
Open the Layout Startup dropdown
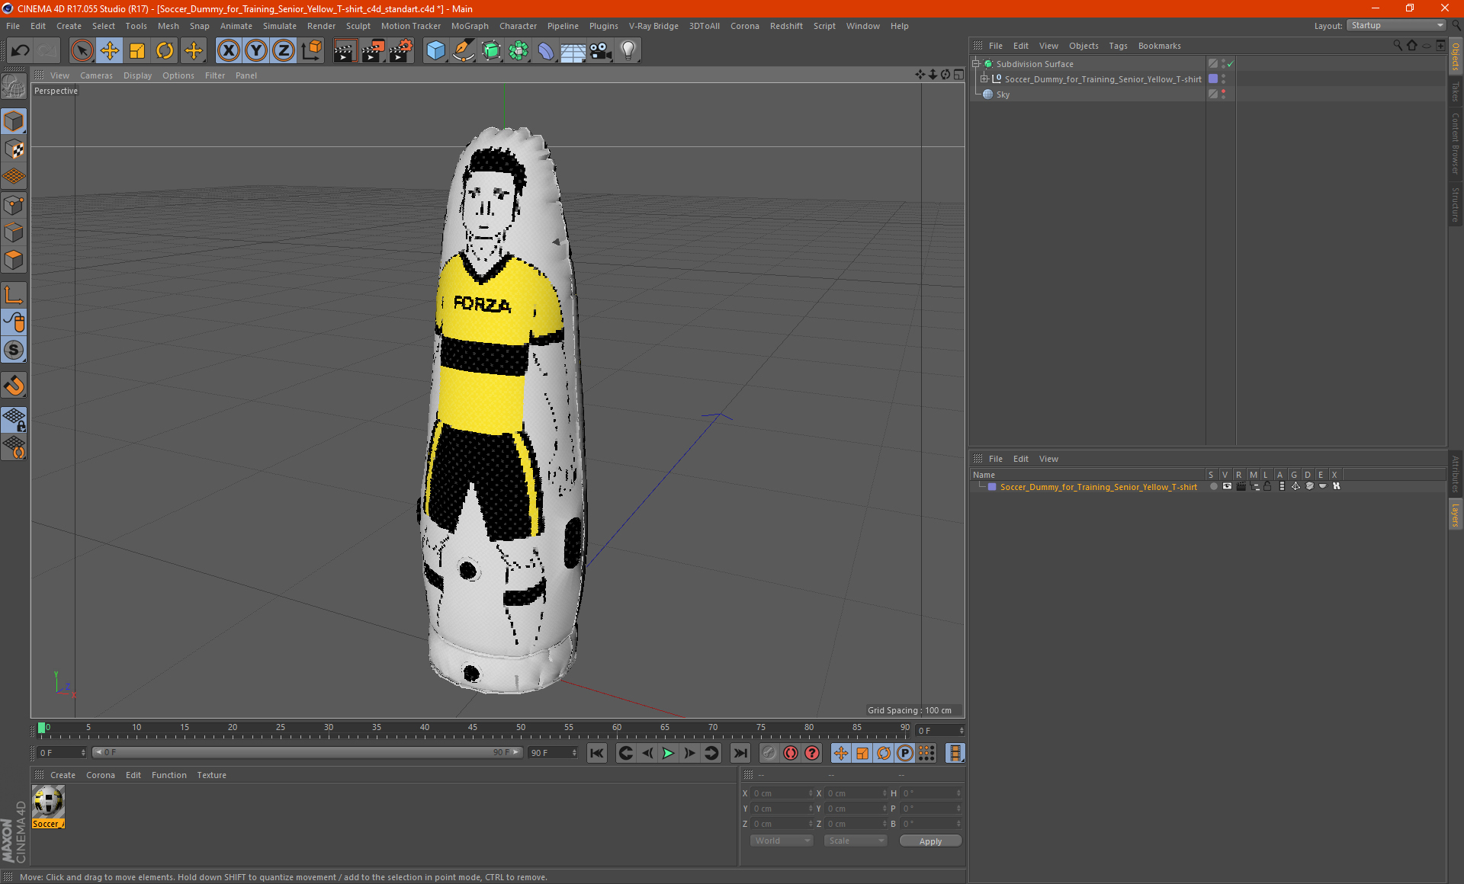pos(1396,25)
